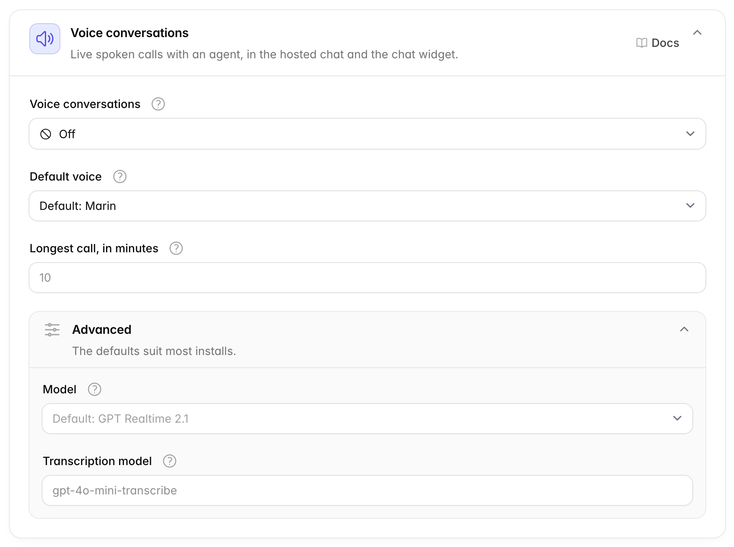This screenshot has width=734, height=547.
Task: Click the 'Live spoken calls with an agent' description
Action: (x=264, y=54)
